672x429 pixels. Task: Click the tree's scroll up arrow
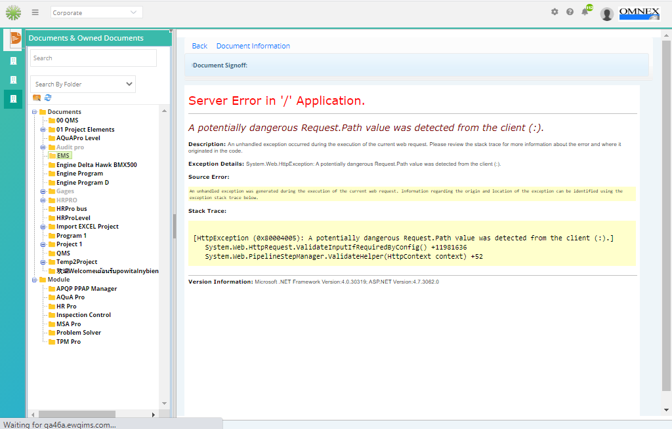pos(164,111)
